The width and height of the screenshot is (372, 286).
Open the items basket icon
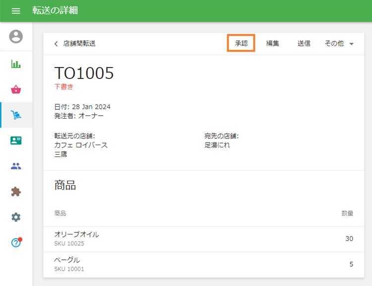16,89
